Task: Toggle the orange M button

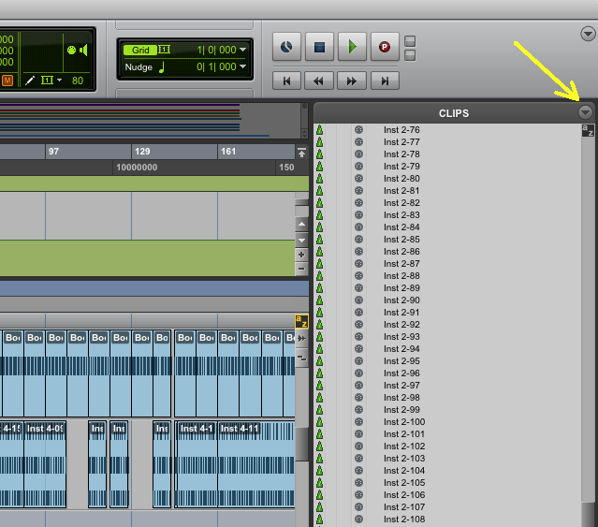Action: pos(7,81)
